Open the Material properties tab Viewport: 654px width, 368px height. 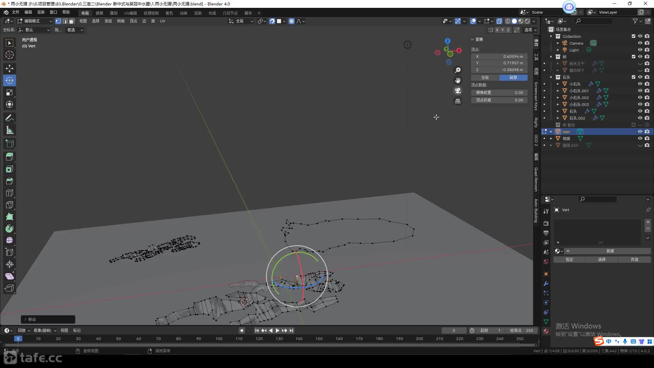(546, 331)
